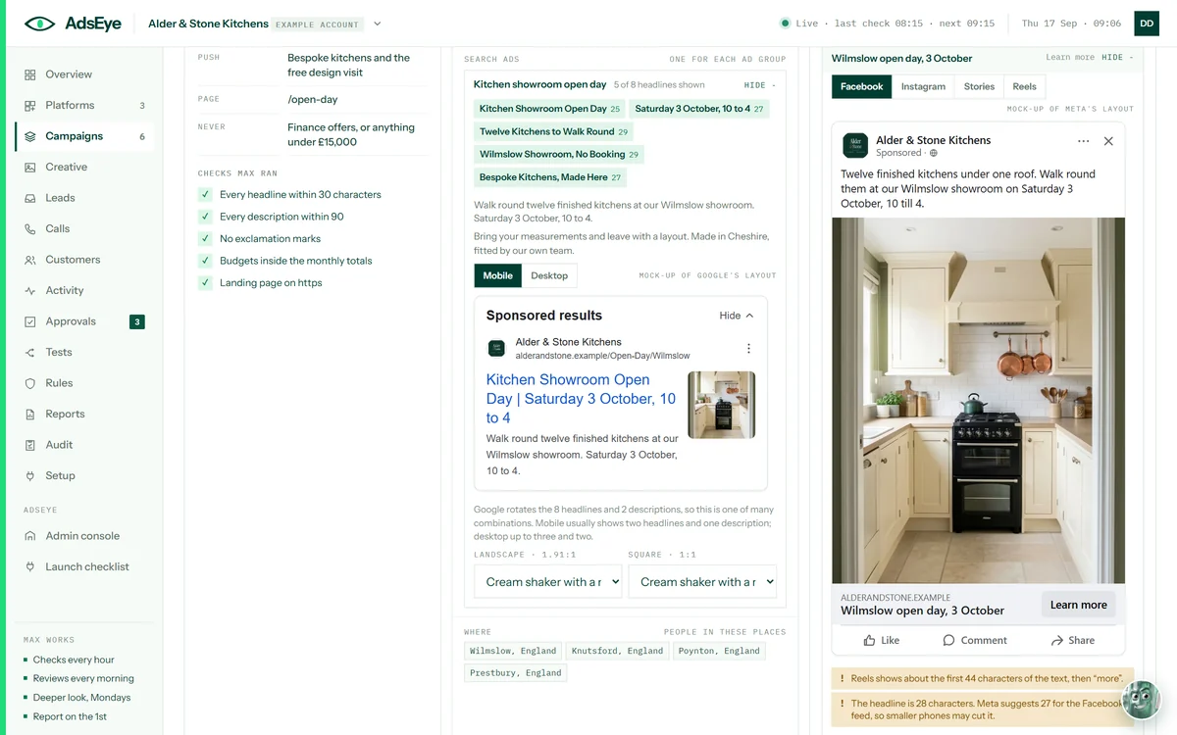The image size is (1177, 735).
Task: Click the Learn more link beside HIDE
Action: (x=1070, y=58)
